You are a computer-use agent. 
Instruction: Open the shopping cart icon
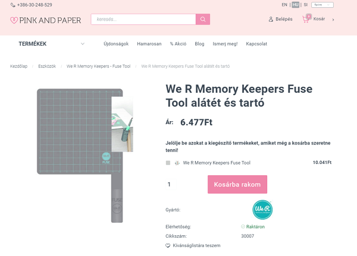(x=306, y=19)
